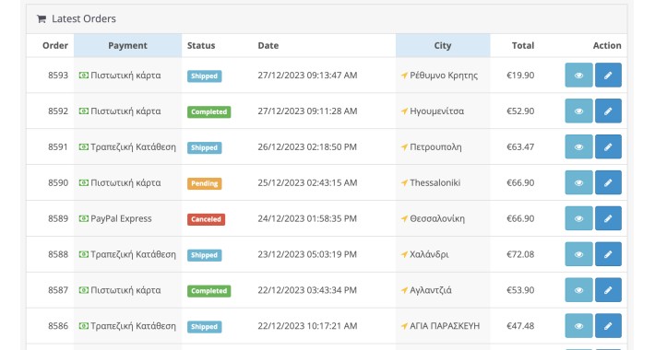Click the total €72.08

click(x=520, y=254)
